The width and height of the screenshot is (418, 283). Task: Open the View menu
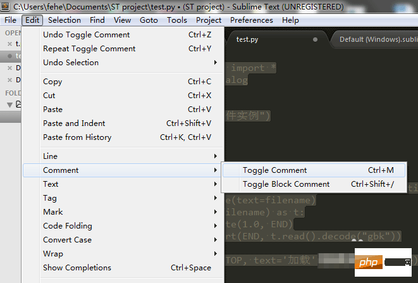click(x=122, y=20)
